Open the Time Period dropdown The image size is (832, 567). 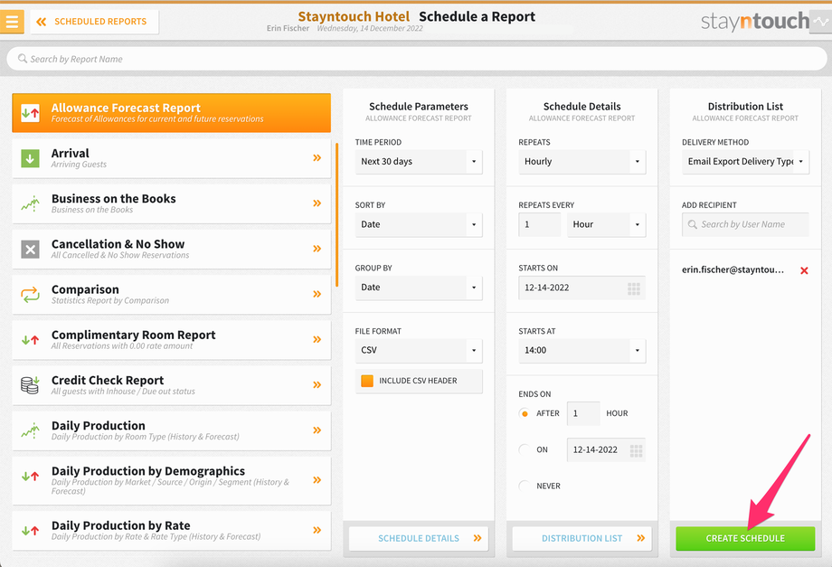click(419, 162)
